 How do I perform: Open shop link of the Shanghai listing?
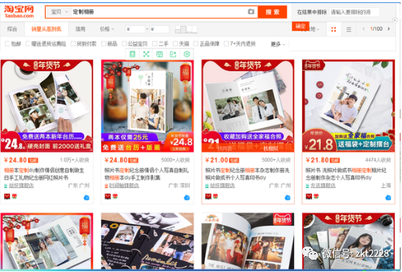pos(323,186)
